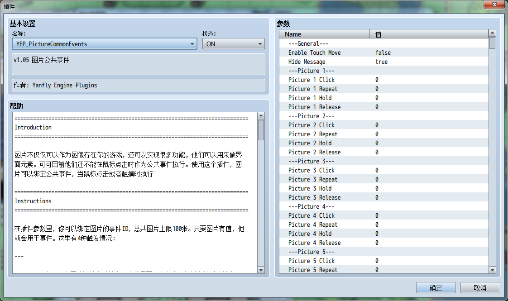Image resolution: width=508 pixels, height=301 pixels.
Task: Select the Picture 4 Release row
Action: pyautogui.click(x=384, y=243)
